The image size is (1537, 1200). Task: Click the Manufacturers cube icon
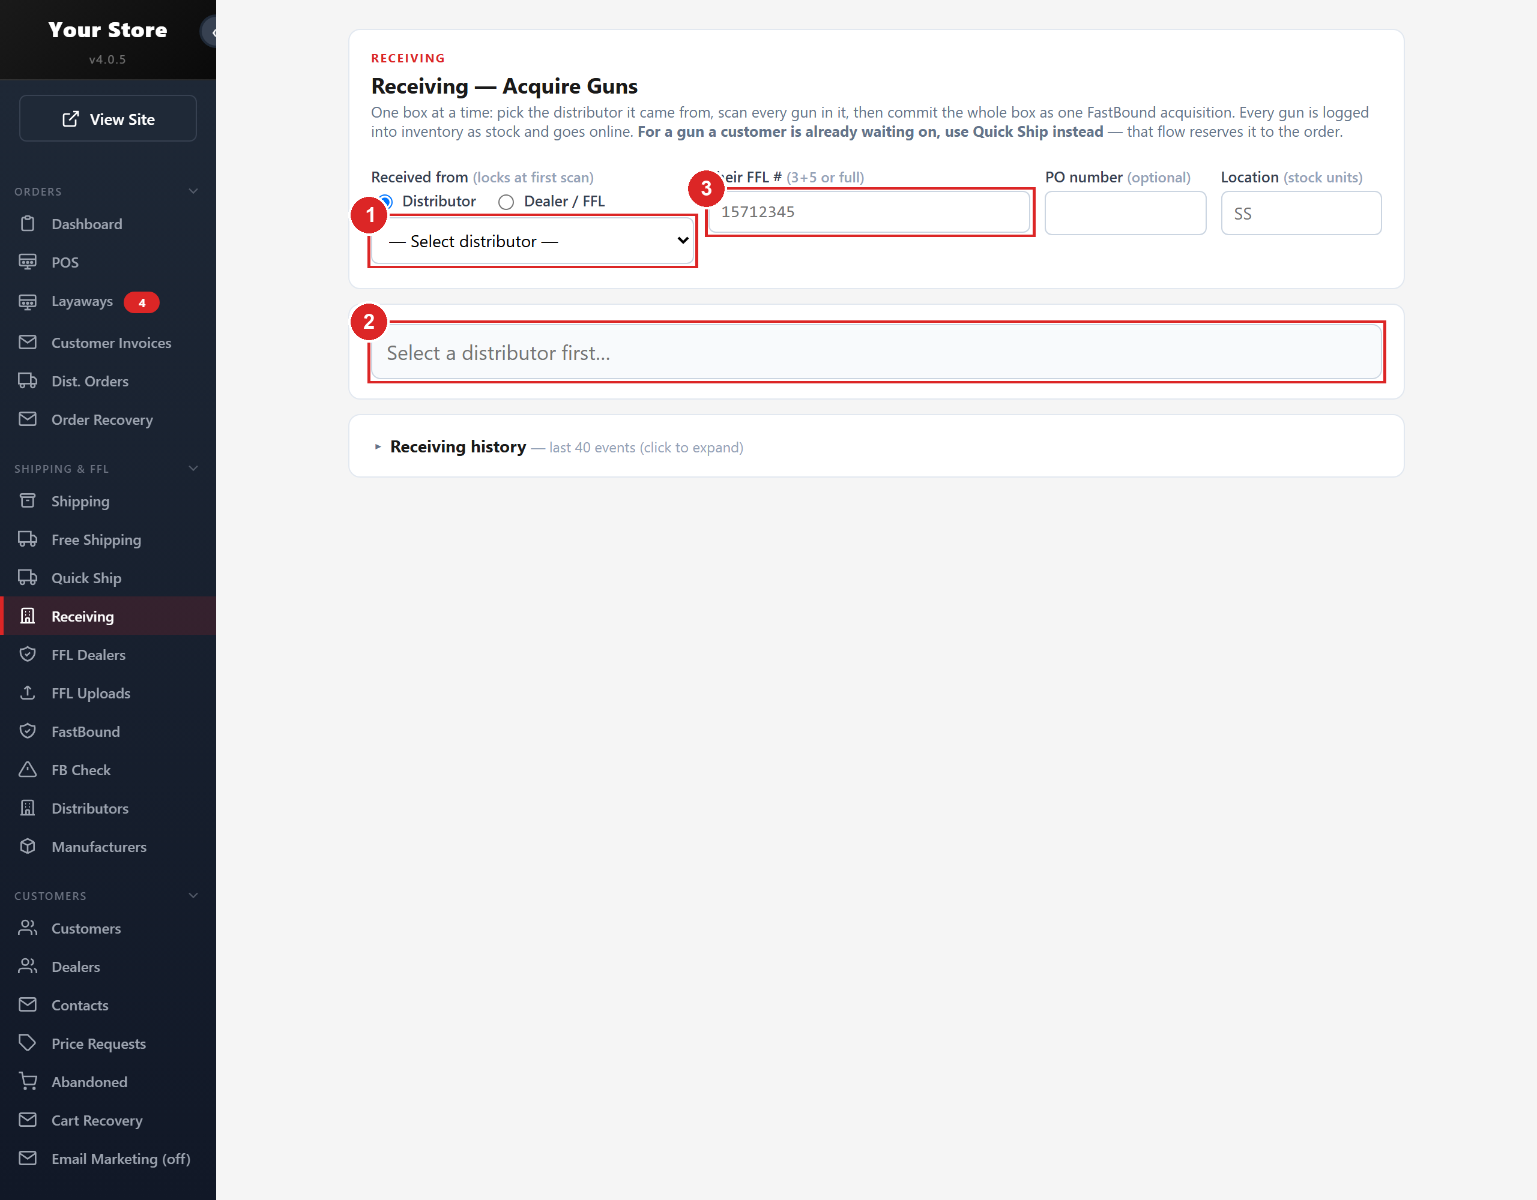click(28, 846)
